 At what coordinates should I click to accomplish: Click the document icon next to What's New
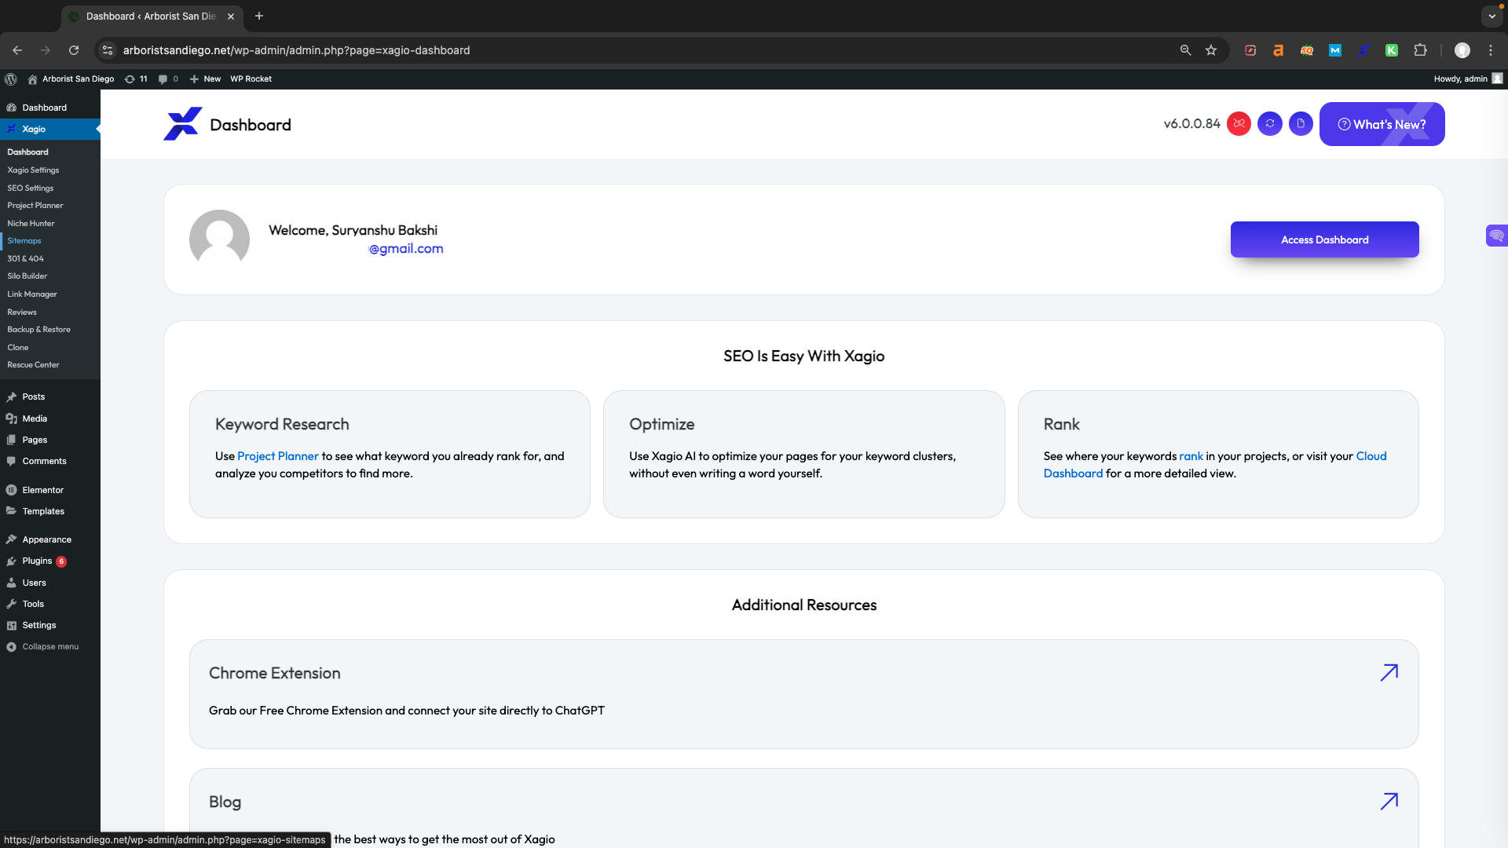tap(1301, 124)
